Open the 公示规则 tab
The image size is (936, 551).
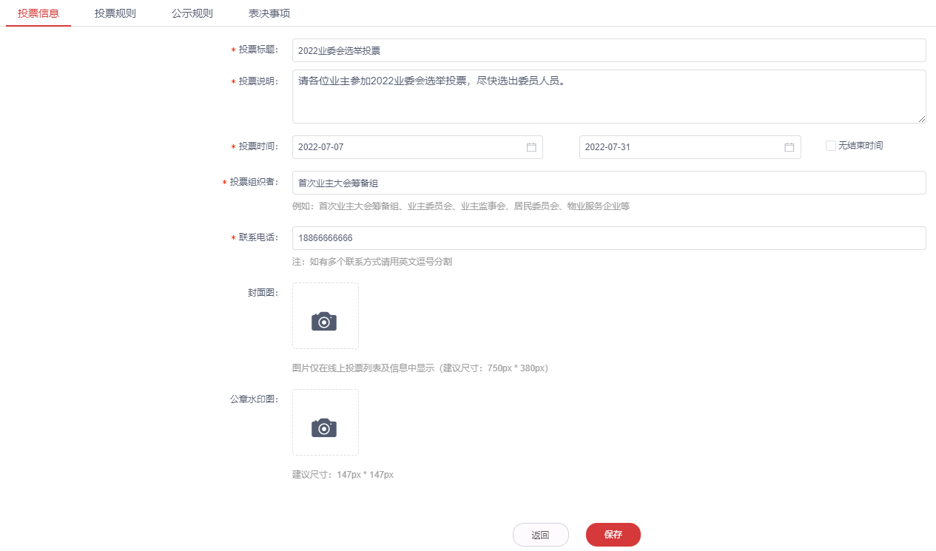(x=192, y=13)
